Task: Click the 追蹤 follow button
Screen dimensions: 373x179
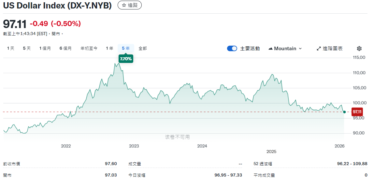Action: tap(129, 5)
